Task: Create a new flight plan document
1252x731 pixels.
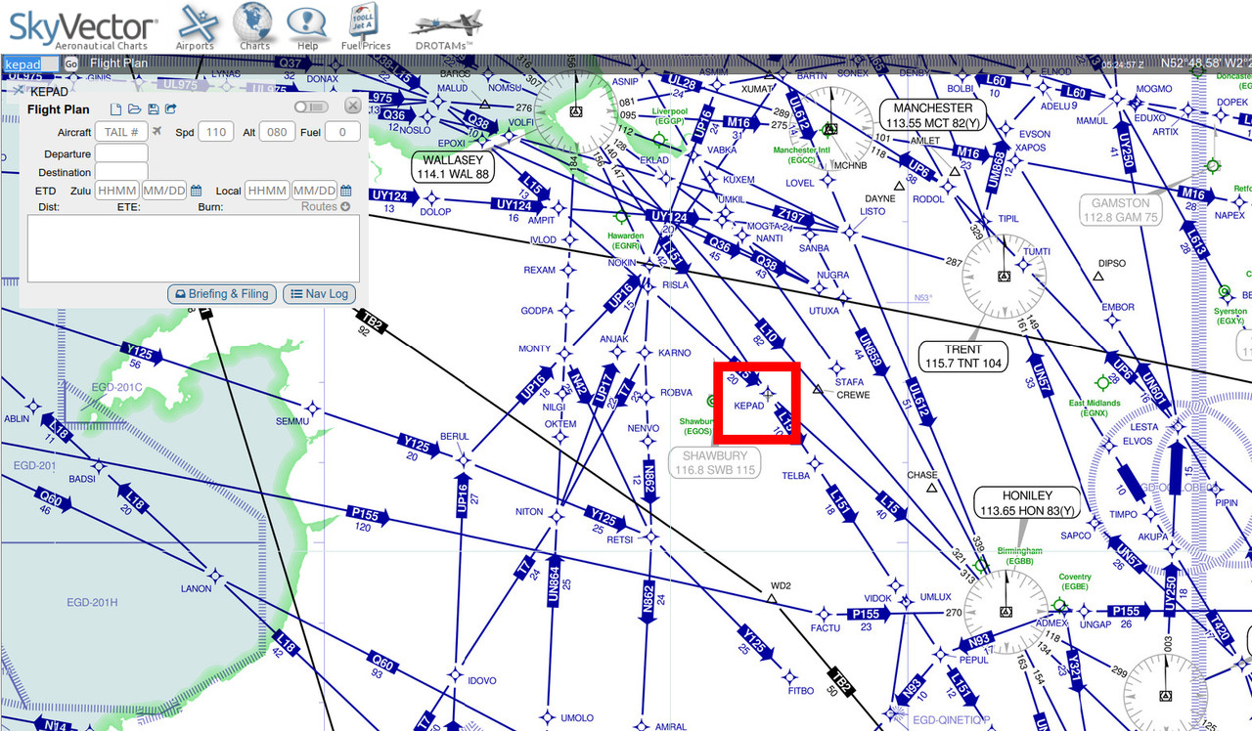Action: click(x=116, y=108)
